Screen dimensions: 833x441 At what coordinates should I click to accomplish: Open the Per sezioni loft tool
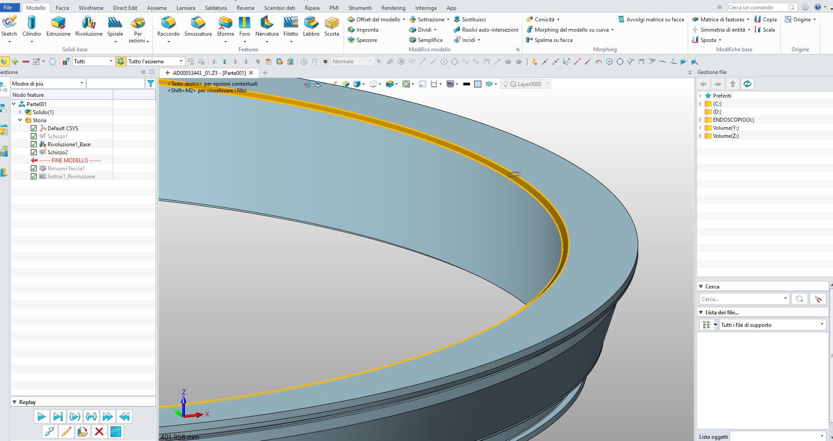coord(138,29)
